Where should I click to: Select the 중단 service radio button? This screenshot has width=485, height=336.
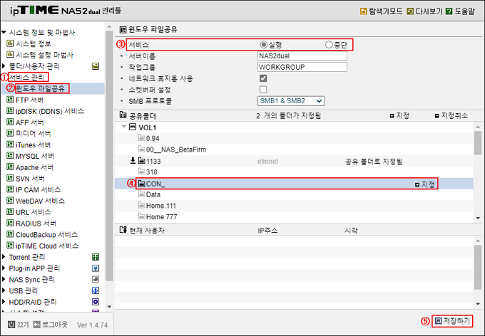point(329,45)
